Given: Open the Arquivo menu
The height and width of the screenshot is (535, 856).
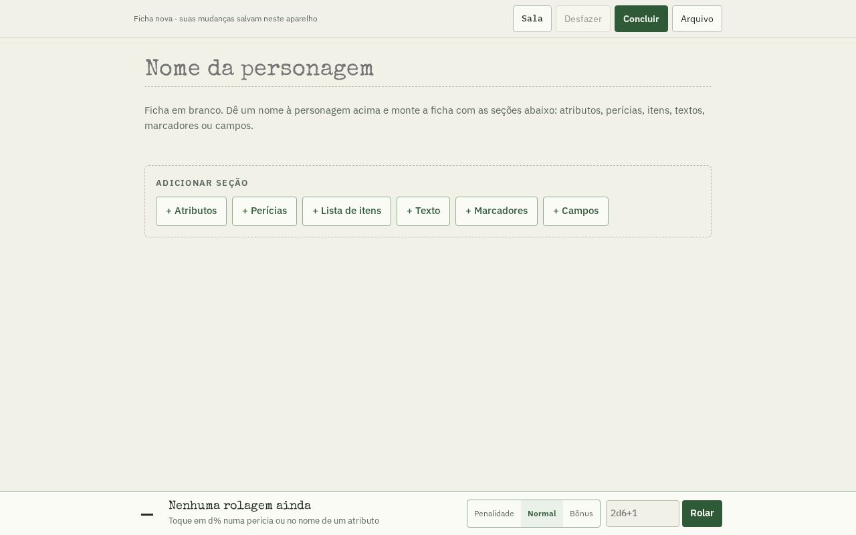Looking at the screenshot, I should [697, 19].
